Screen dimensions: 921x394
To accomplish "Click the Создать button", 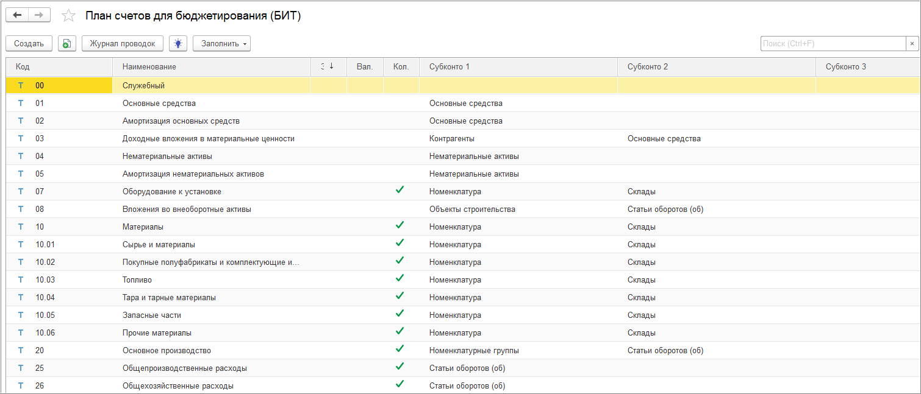I will click(x=29, y=43).
